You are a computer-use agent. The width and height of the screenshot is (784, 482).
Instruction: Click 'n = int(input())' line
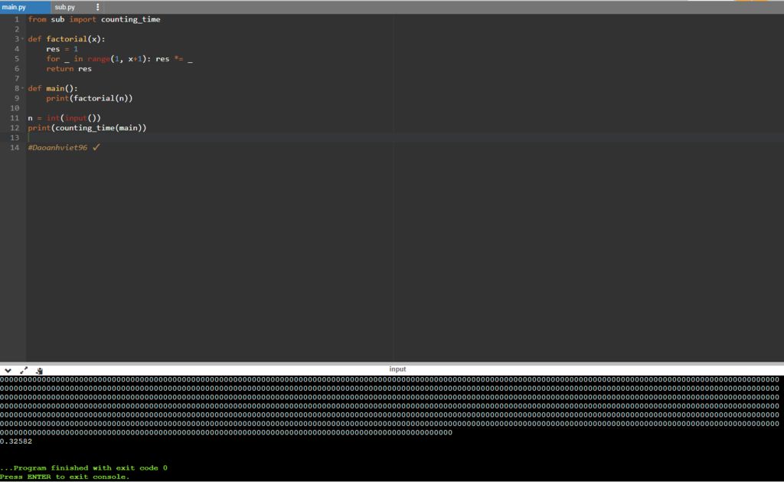coord(64,118)
